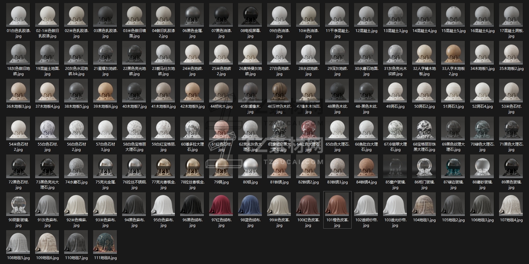The height and width of the screenshot is (264, 529).
Task: Open the 11干净混凝土.jpg thumbnail
Action: (x=337, y=15)
